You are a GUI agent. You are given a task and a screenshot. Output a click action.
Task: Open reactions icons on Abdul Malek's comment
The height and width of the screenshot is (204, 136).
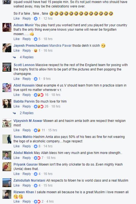point(37,158)
